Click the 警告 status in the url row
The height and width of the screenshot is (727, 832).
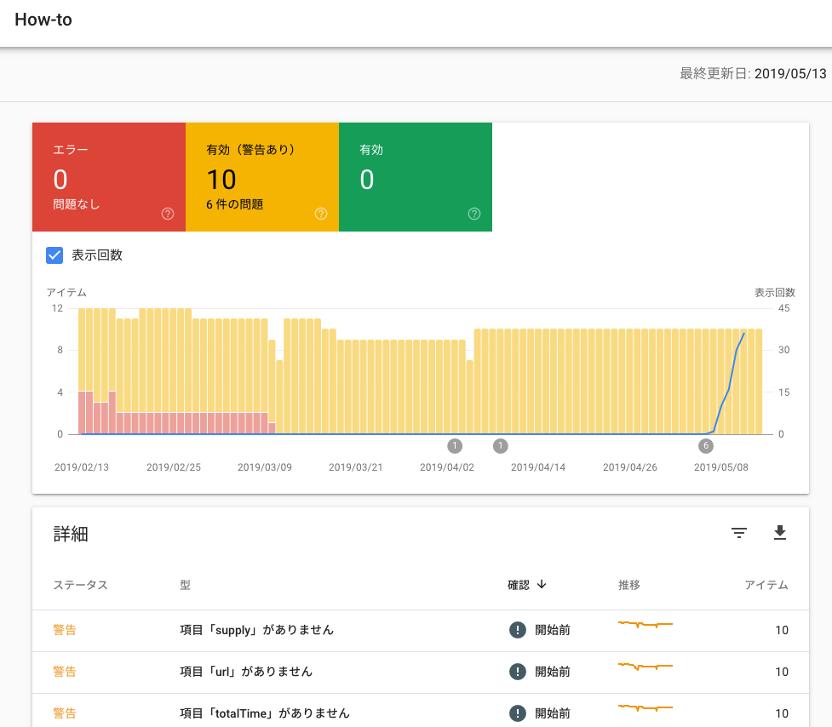(65, 672)
